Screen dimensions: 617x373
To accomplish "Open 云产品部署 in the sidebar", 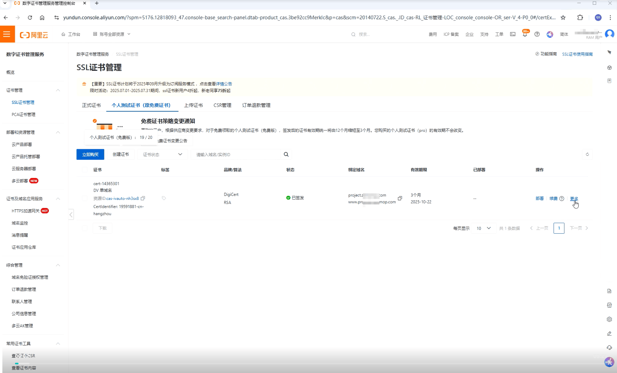I will tap(22, 144).
